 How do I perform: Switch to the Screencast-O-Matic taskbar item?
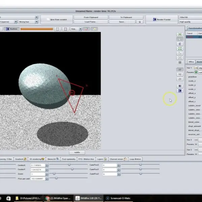coord(118,198)
